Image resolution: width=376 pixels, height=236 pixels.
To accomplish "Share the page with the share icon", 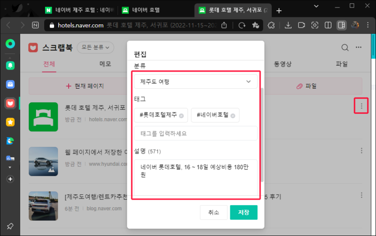I will pos(224,25).
